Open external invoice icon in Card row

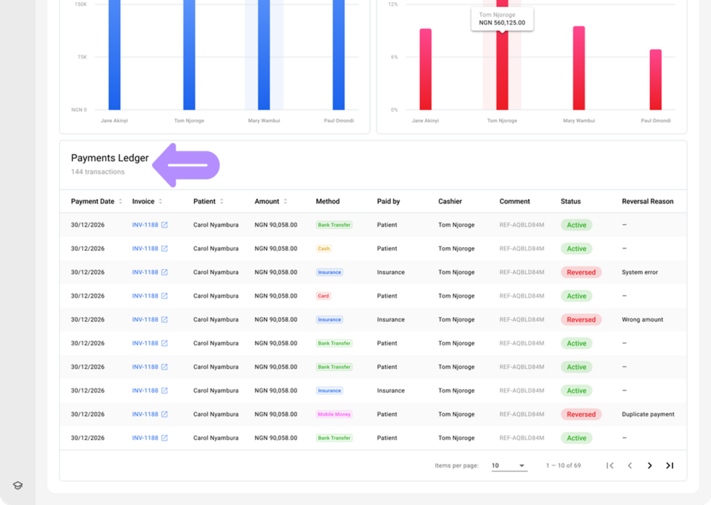click(165, 296)
